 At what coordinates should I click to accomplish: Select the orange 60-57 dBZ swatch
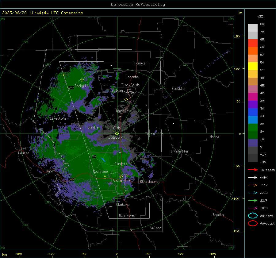253,51
